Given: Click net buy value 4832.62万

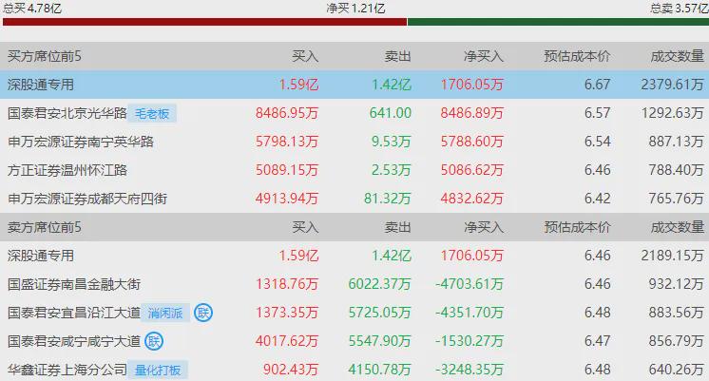Looking at the screenshot, I should pyautogui.click(x=472, y=199).
